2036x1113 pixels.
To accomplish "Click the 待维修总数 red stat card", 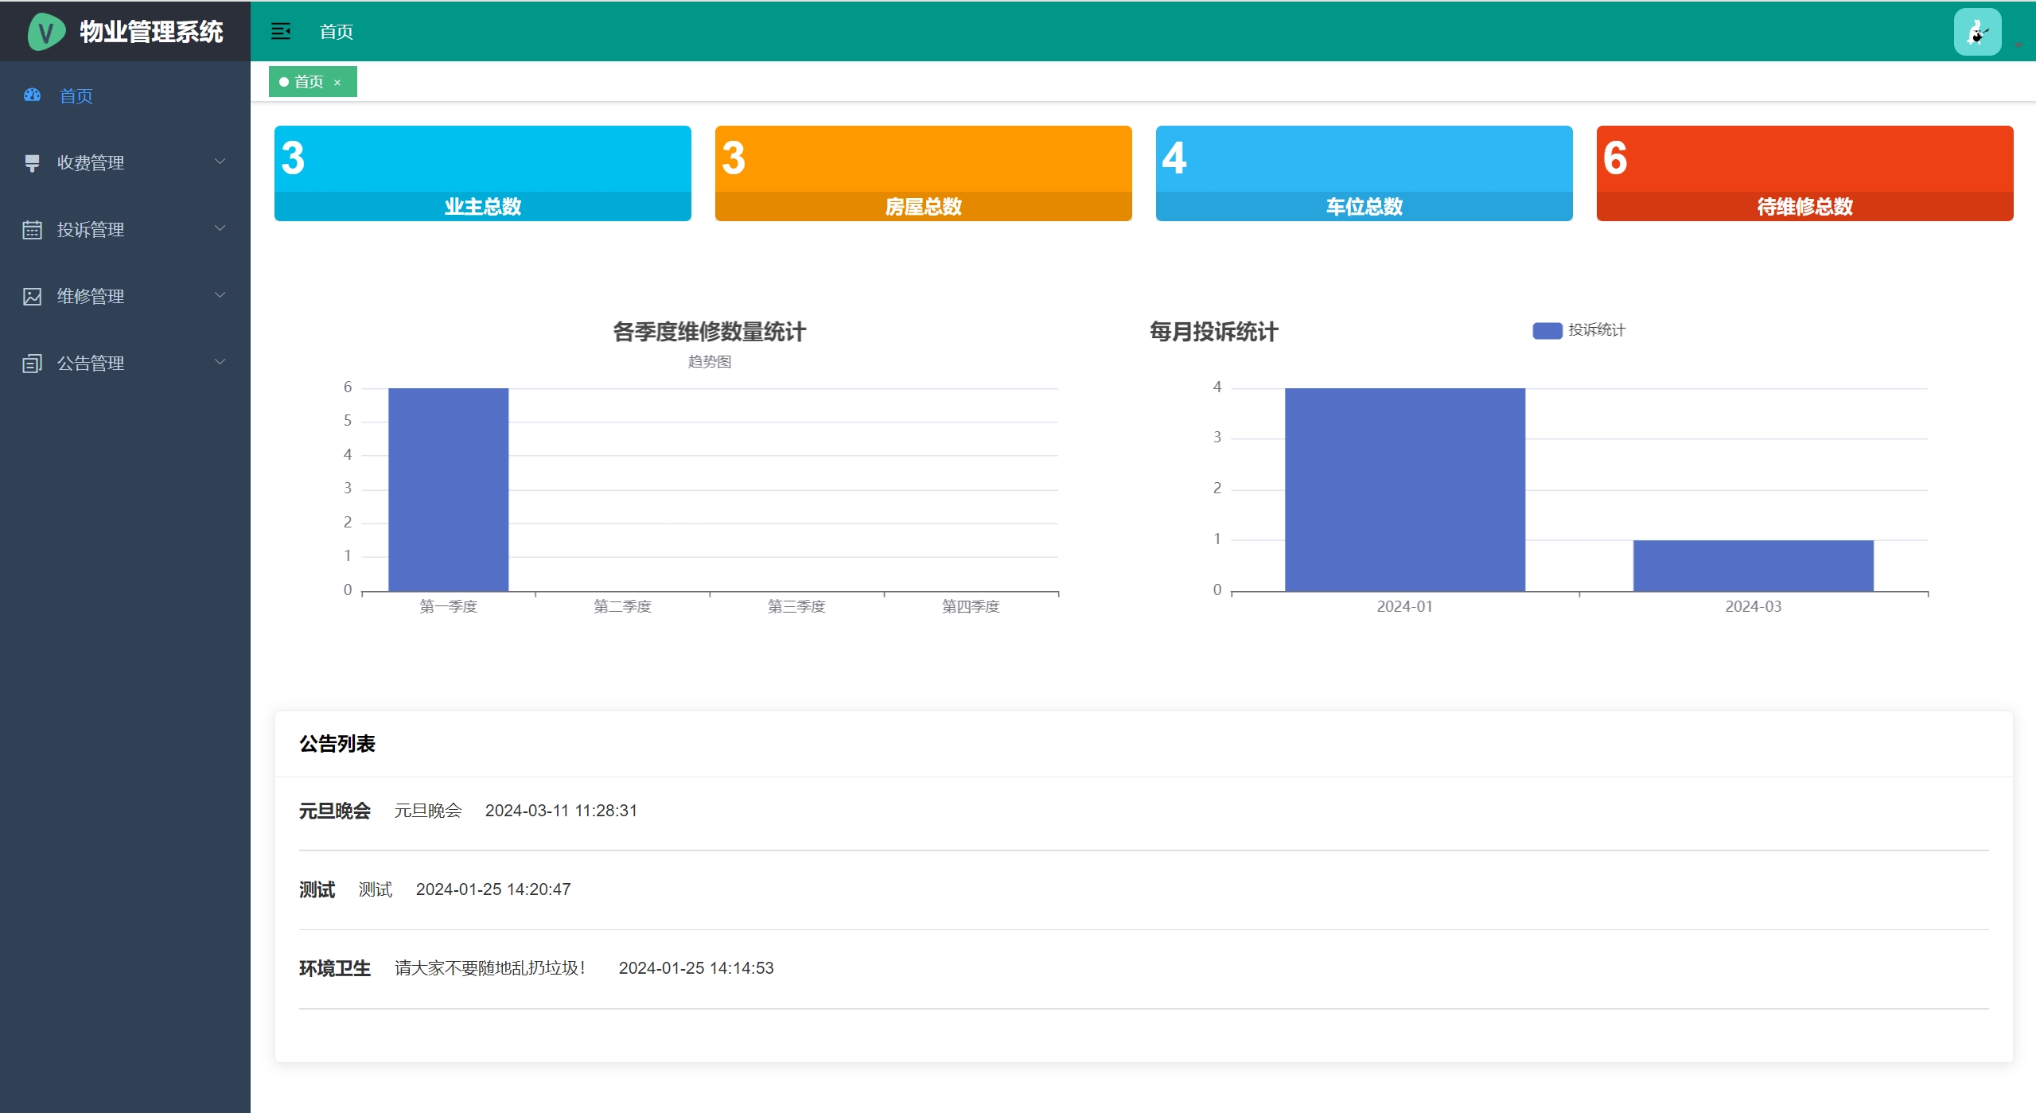I will point(1804,173).
